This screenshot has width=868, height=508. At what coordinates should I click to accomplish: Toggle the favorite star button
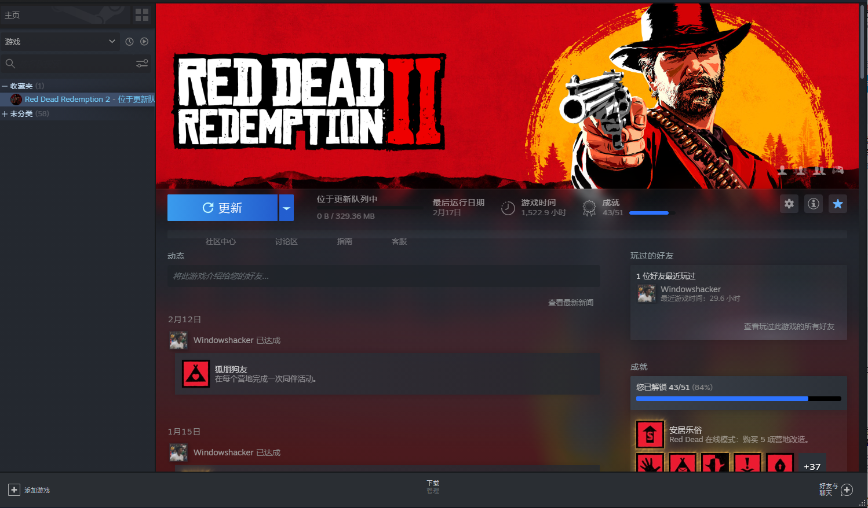[838, 204]
